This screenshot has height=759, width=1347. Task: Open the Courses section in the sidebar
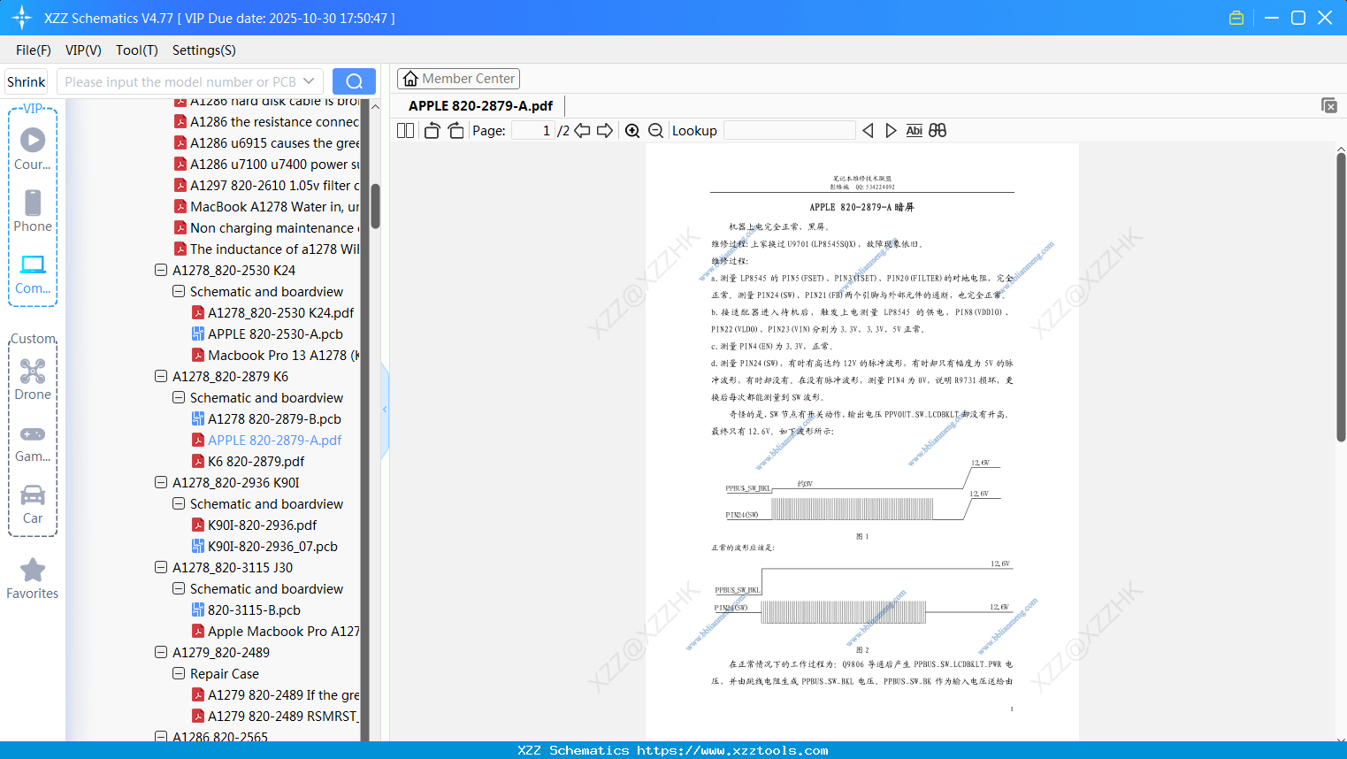point(33,149)
